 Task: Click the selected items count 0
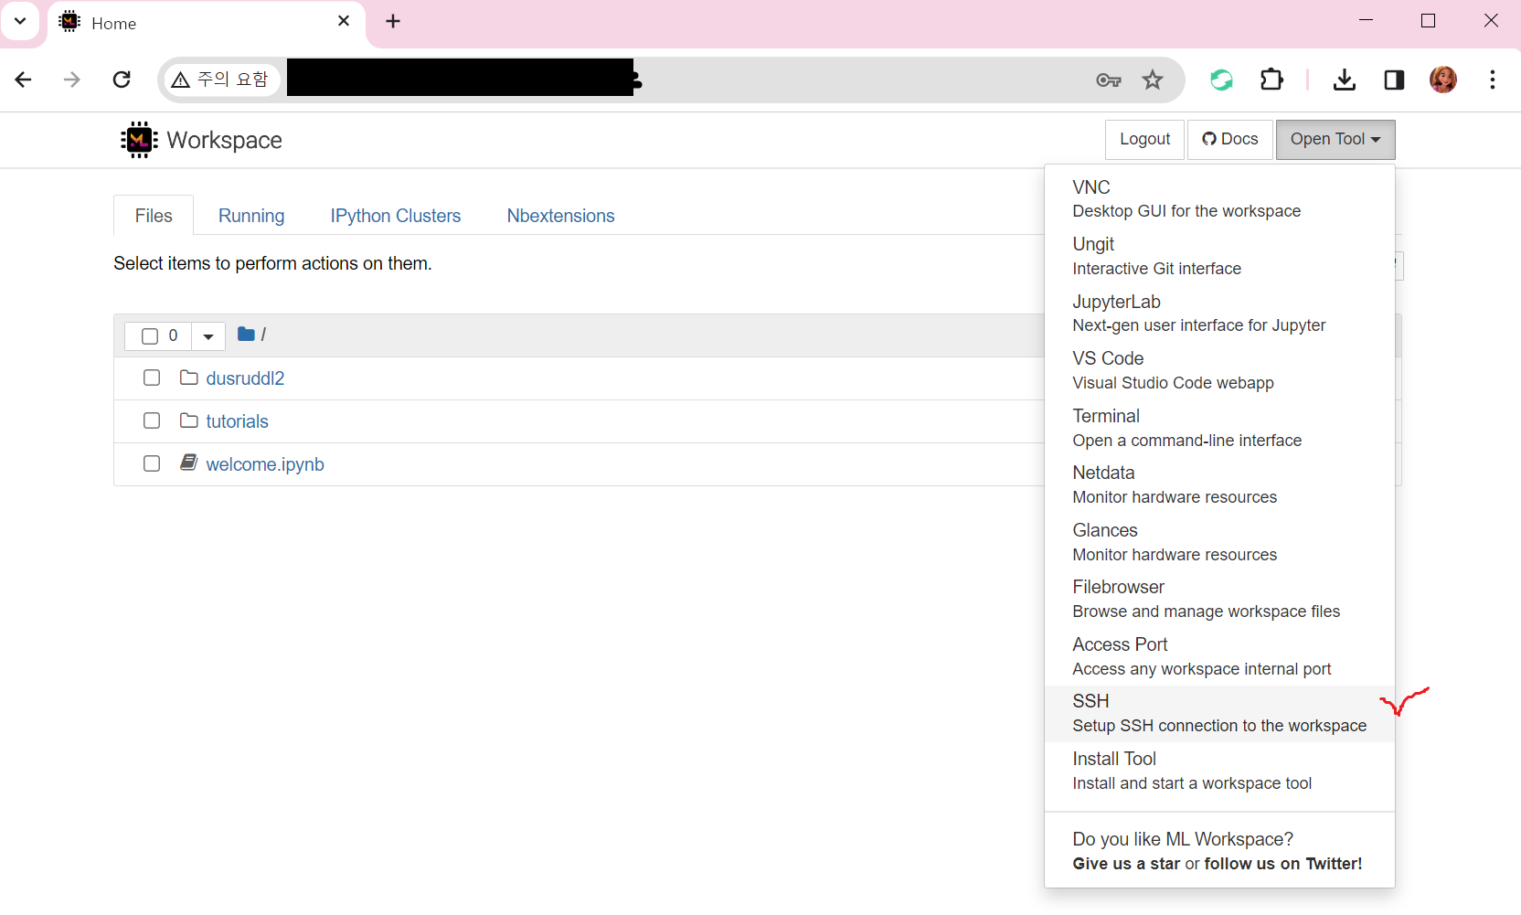point(173,335)
